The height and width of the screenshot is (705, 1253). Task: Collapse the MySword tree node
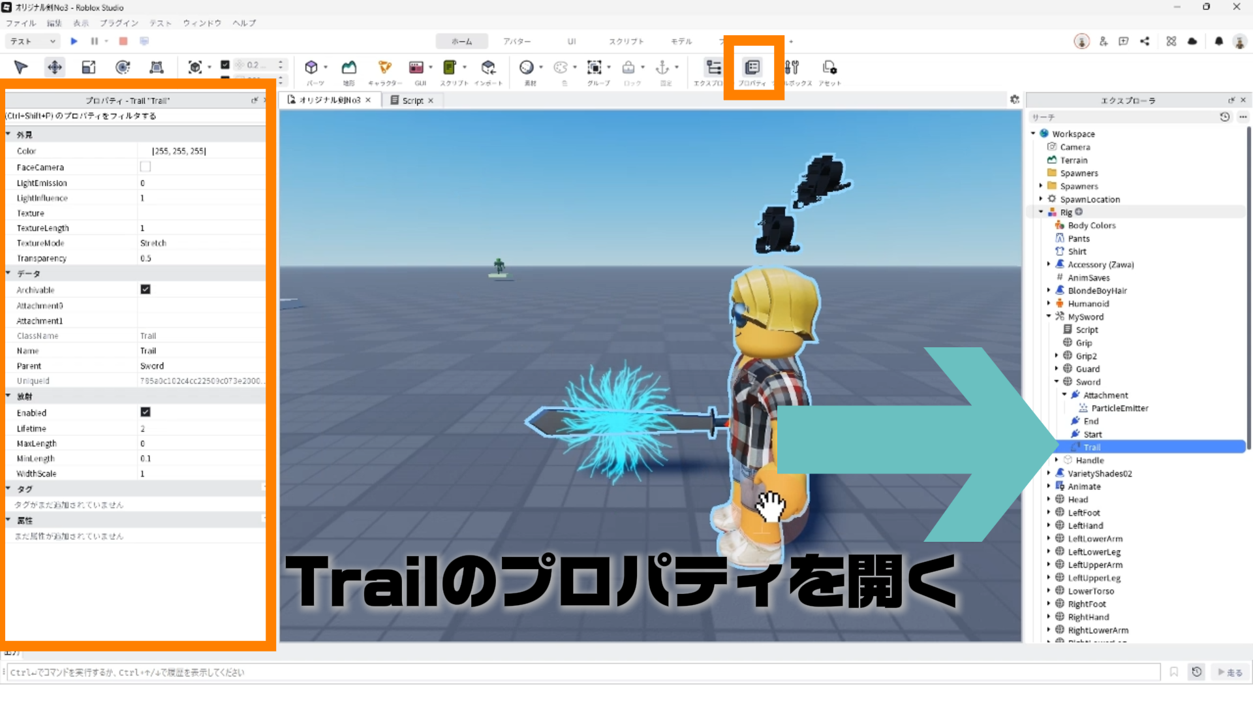pos(1049,317)
